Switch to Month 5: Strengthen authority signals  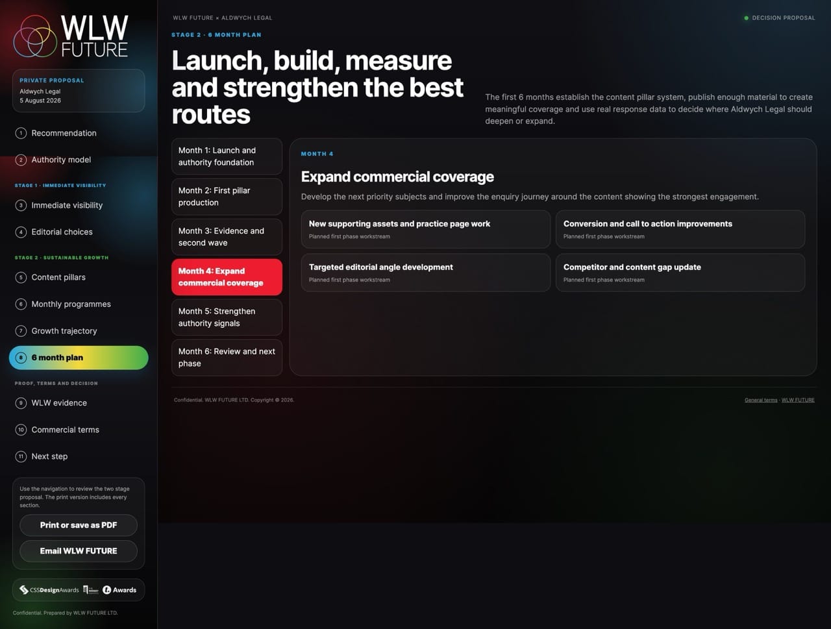click(x=227, y=317)
